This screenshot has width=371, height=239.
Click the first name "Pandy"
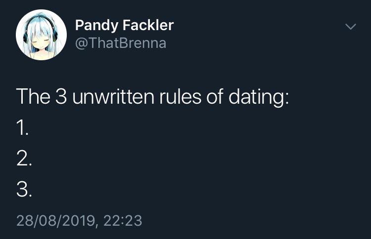click(96, 25)
